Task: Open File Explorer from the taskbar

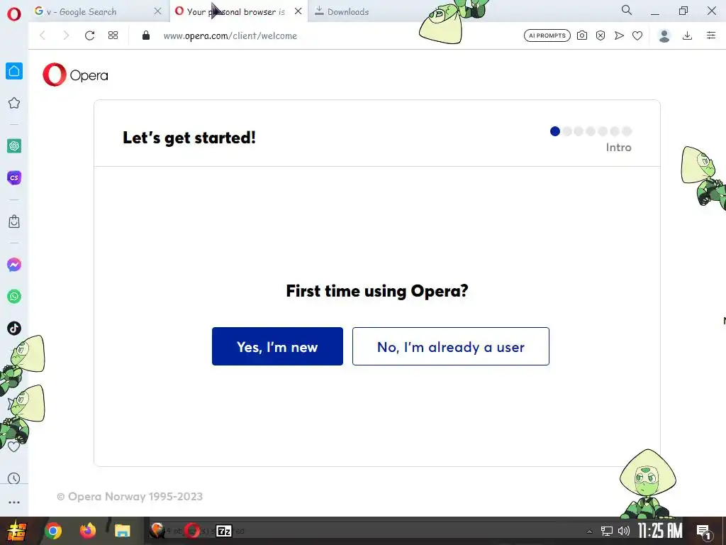Action: [x=122, y=531]
